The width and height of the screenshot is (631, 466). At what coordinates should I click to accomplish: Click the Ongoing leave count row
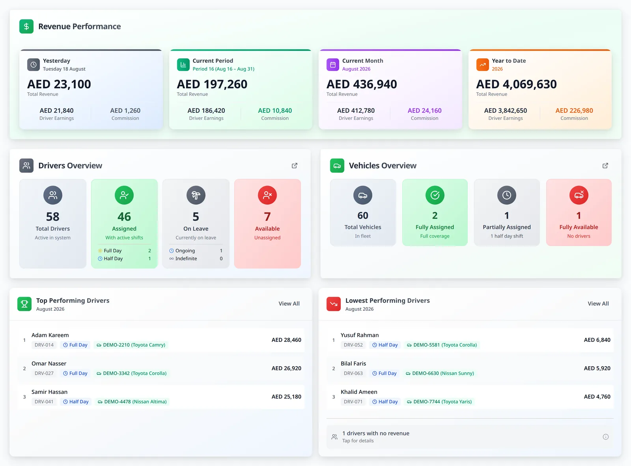196,251
